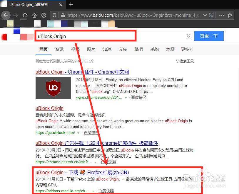Switch to the 采购 tab
Viewport: 239px width, 194px height.
154,49
